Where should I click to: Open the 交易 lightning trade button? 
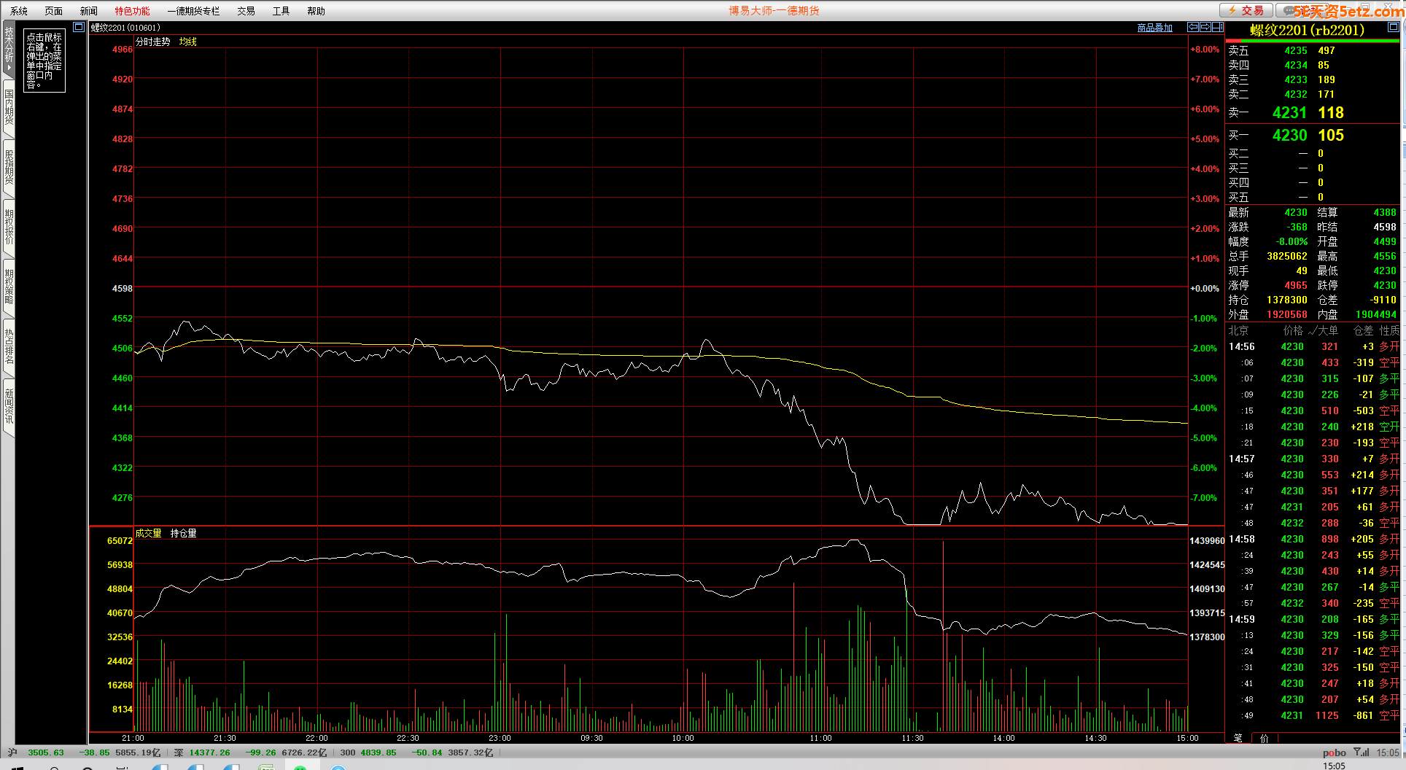(x=1246, y=10)
